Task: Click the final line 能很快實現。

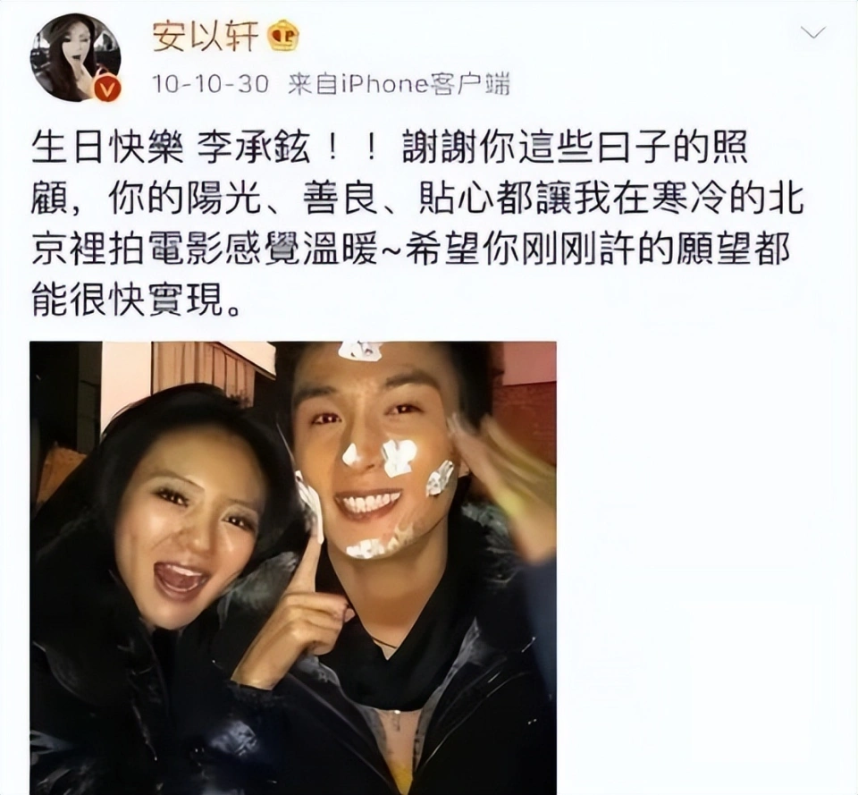Action: tap(137, 300)
